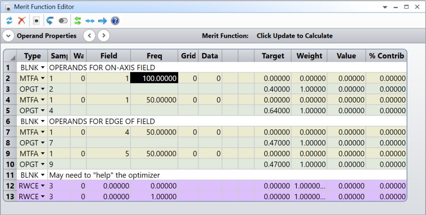
Task: Click the red X delete icon
Action: pos(22,21)
